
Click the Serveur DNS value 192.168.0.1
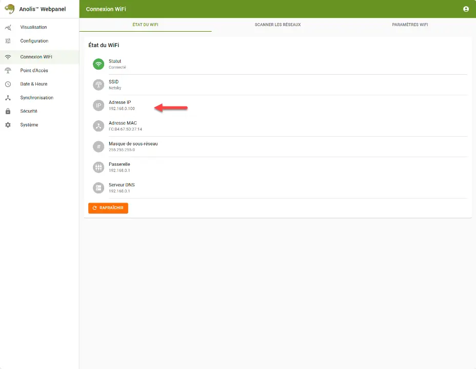120,191
